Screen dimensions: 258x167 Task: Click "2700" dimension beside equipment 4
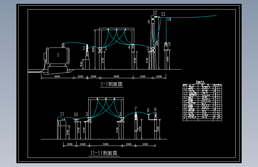pyautogui.click(x=135, y=61)
